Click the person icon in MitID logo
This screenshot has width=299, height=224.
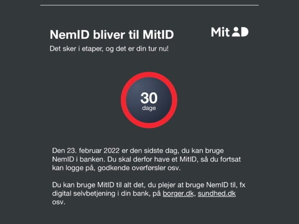(236, 31)
